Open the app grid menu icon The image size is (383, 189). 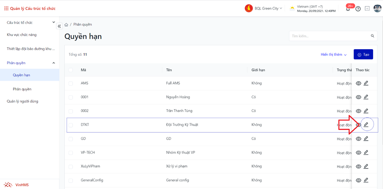pyautogui.click(x=6, y=8)
